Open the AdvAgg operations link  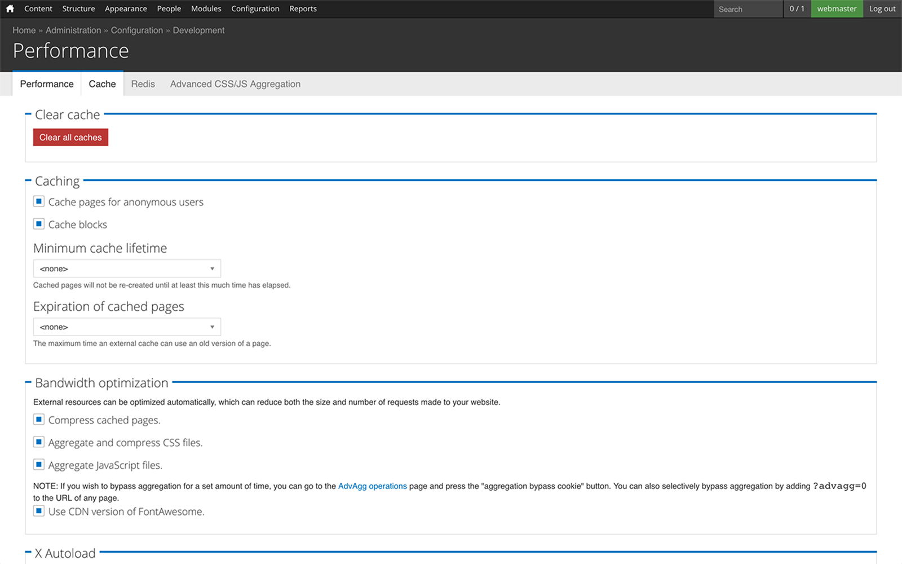point(373,486)
